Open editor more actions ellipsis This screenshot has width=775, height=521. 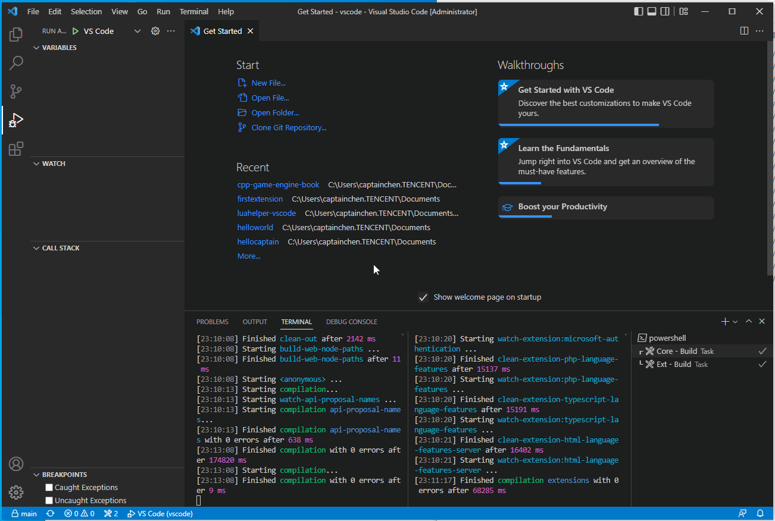click(760, 31)
